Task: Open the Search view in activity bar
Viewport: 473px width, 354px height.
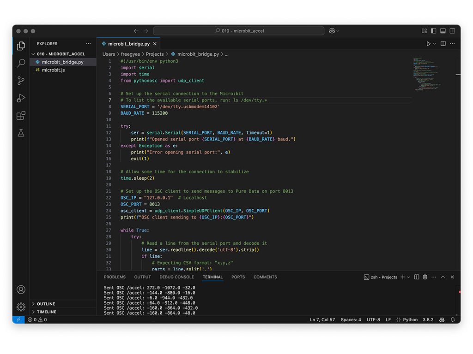Action: point(21,63)
